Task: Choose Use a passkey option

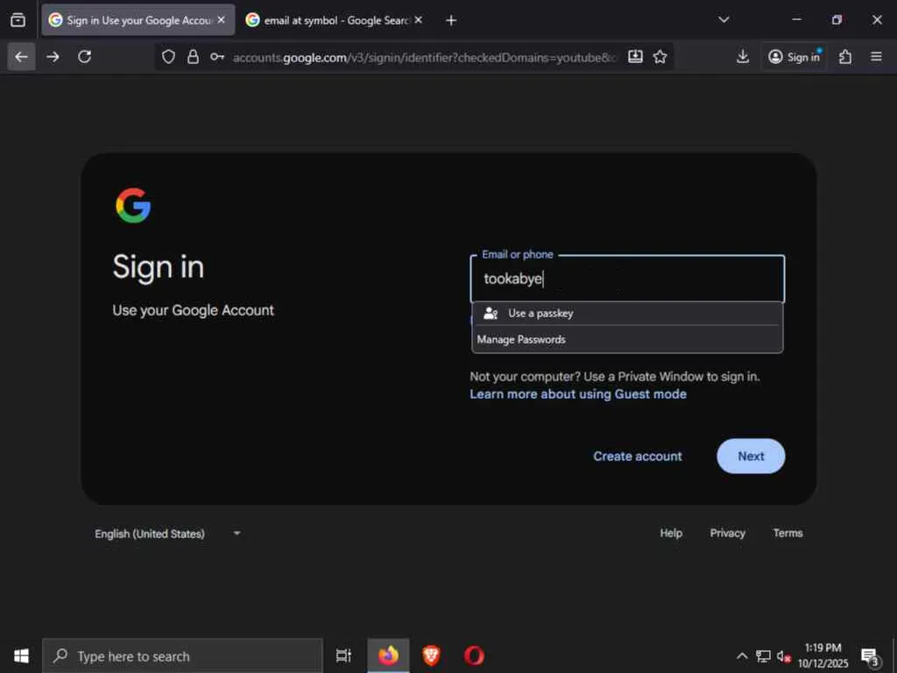Action: point(627,313)
